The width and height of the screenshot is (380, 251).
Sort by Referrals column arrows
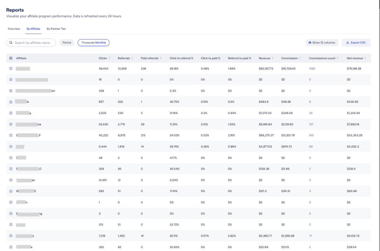(132, 58)
